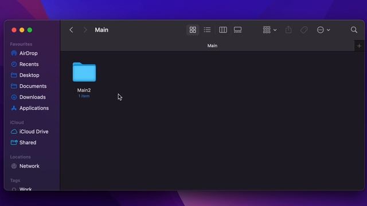Click the Downloads arrow icon

click(x=14, y=97)
